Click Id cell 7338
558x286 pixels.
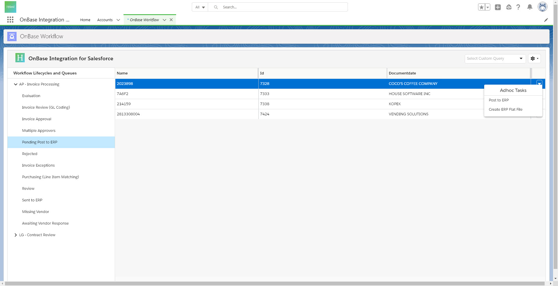point(323,104)
